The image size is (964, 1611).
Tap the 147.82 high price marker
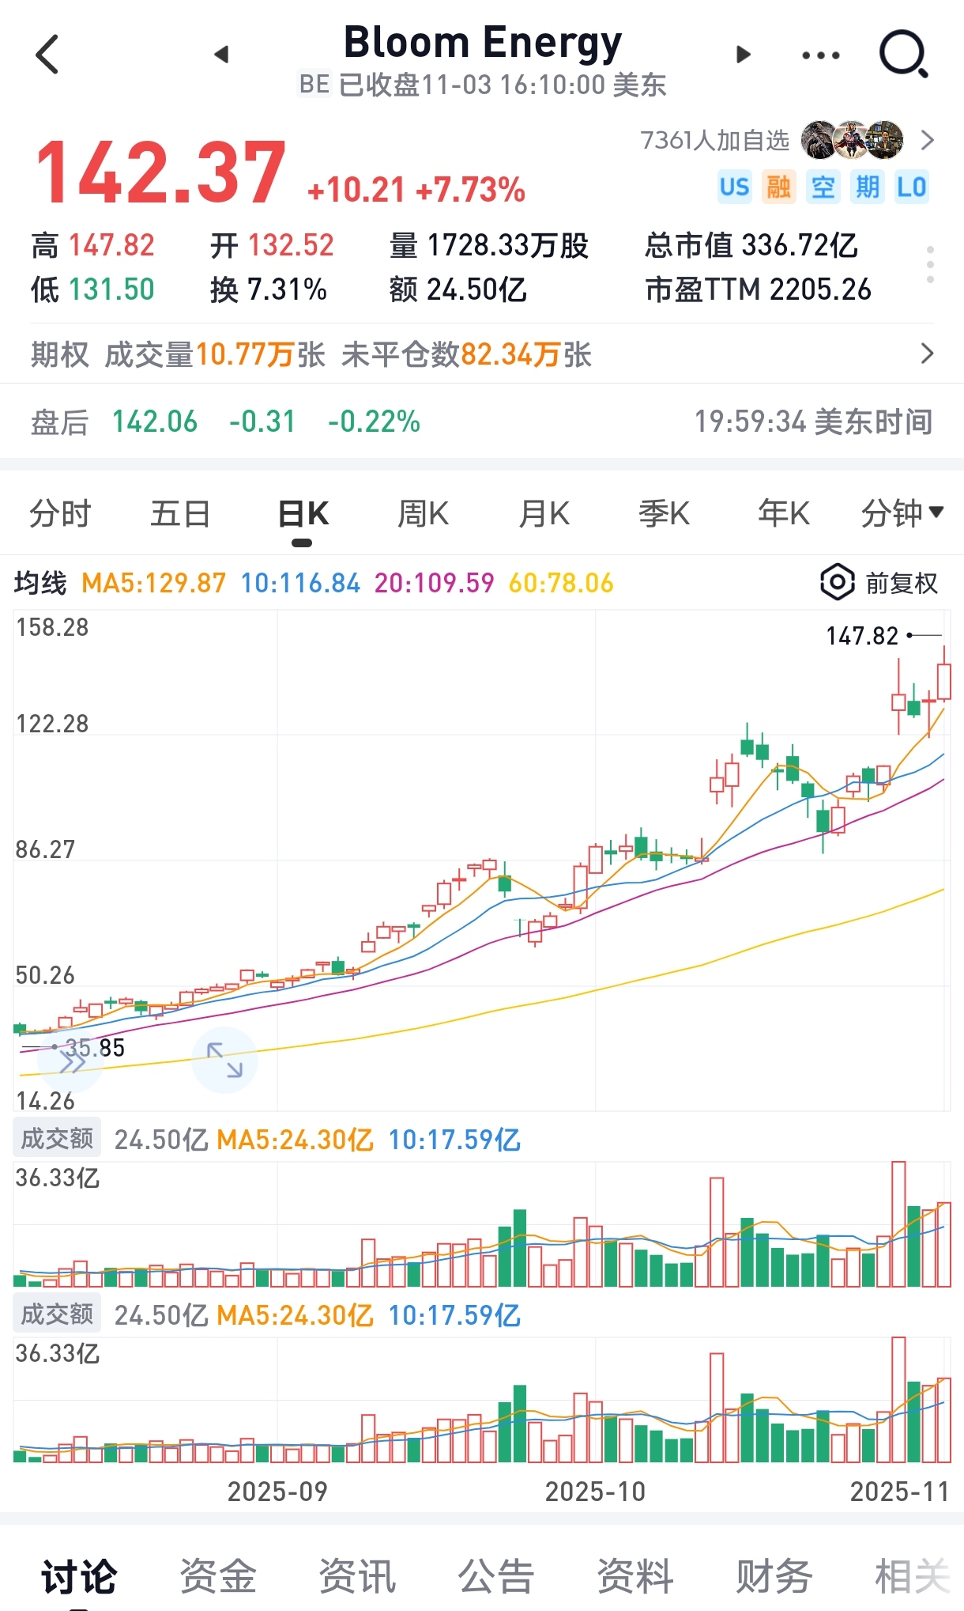862,636
